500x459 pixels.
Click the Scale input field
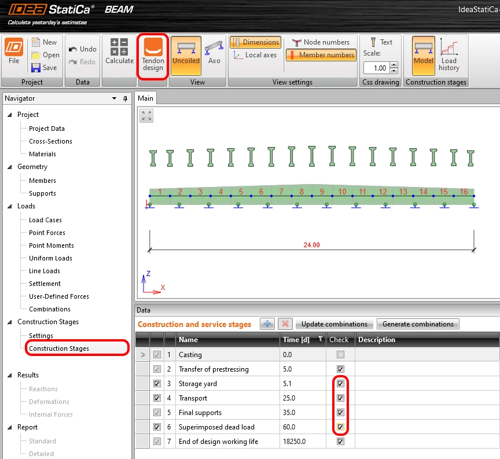tap(377, 68)
